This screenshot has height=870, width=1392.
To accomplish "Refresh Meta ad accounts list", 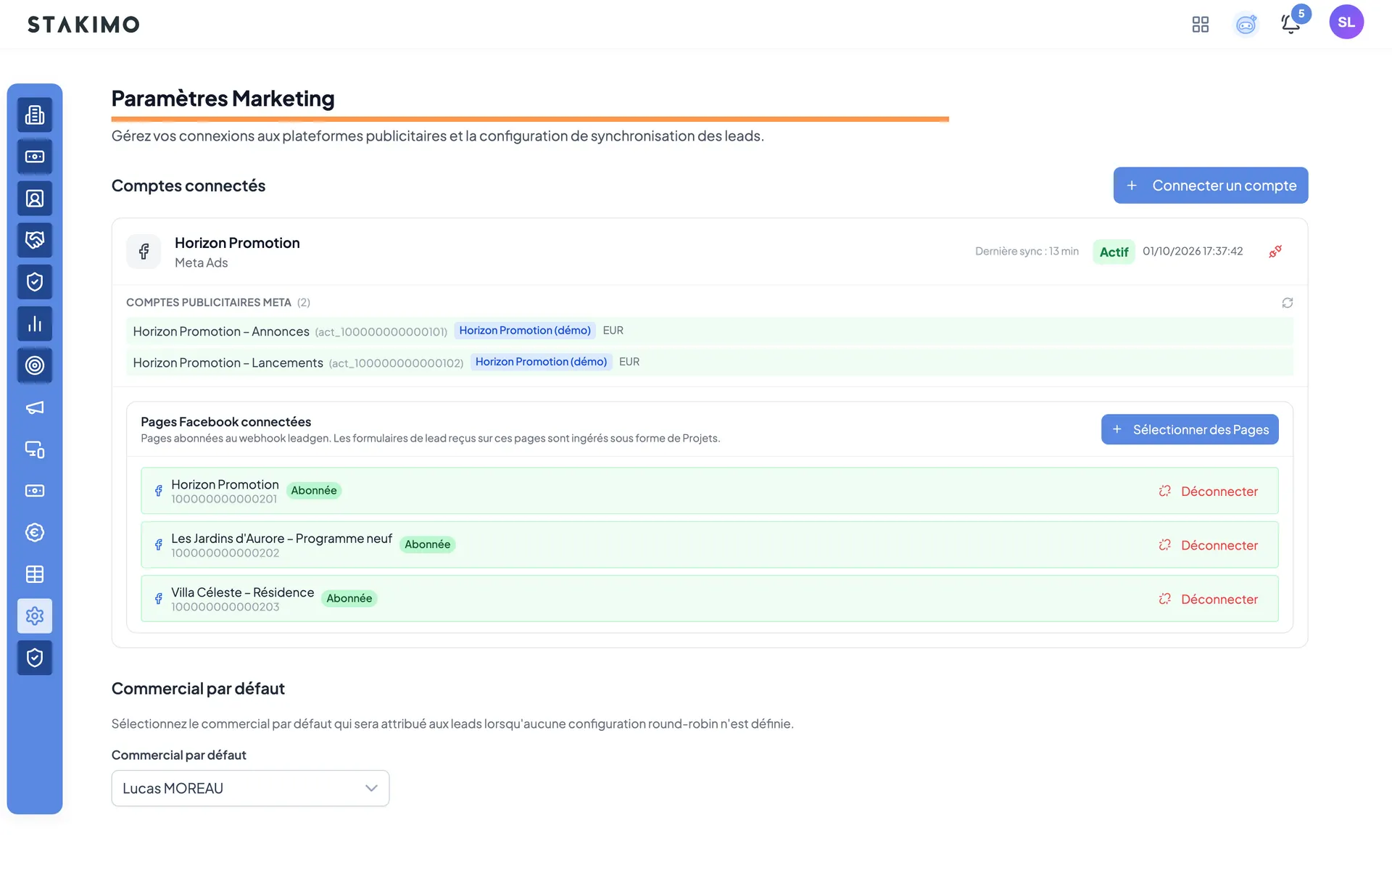I will coord(1288,303).
